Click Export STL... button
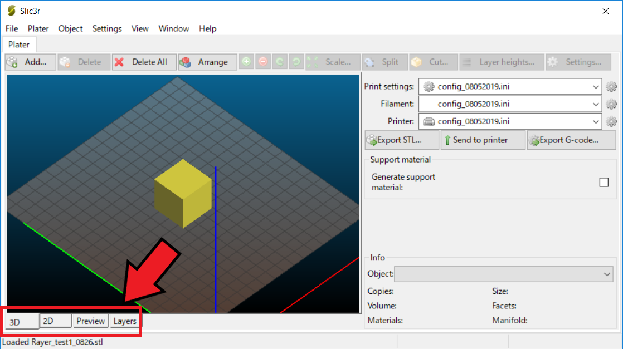623x349 pixels. coord(402,140)
